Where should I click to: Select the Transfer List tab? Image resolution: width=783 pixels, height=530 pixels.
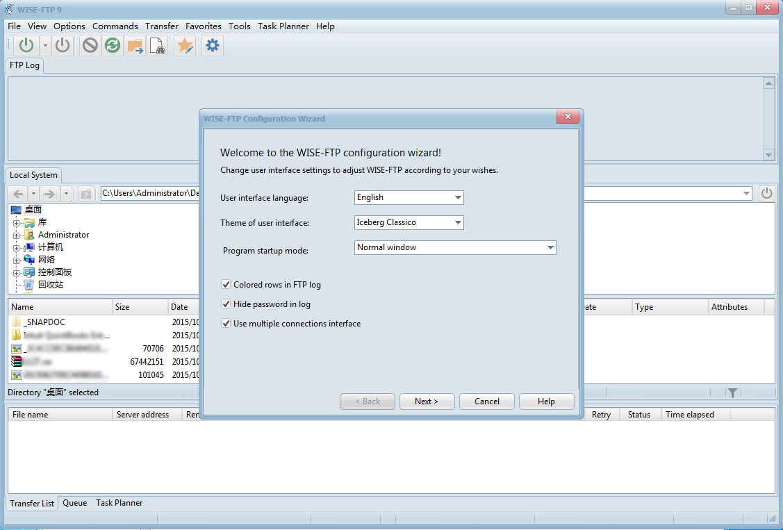pyautogui.click(x=32, y=503)
